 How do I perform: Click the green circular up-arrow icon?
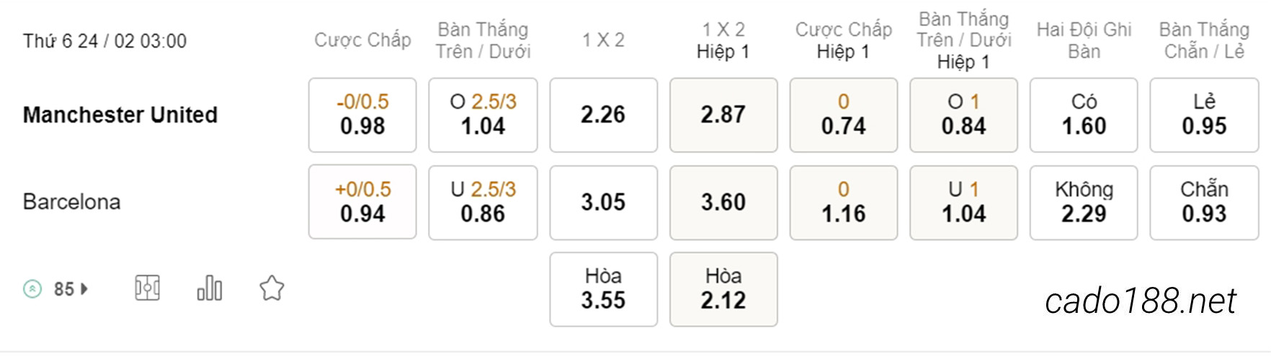[32, 289]
